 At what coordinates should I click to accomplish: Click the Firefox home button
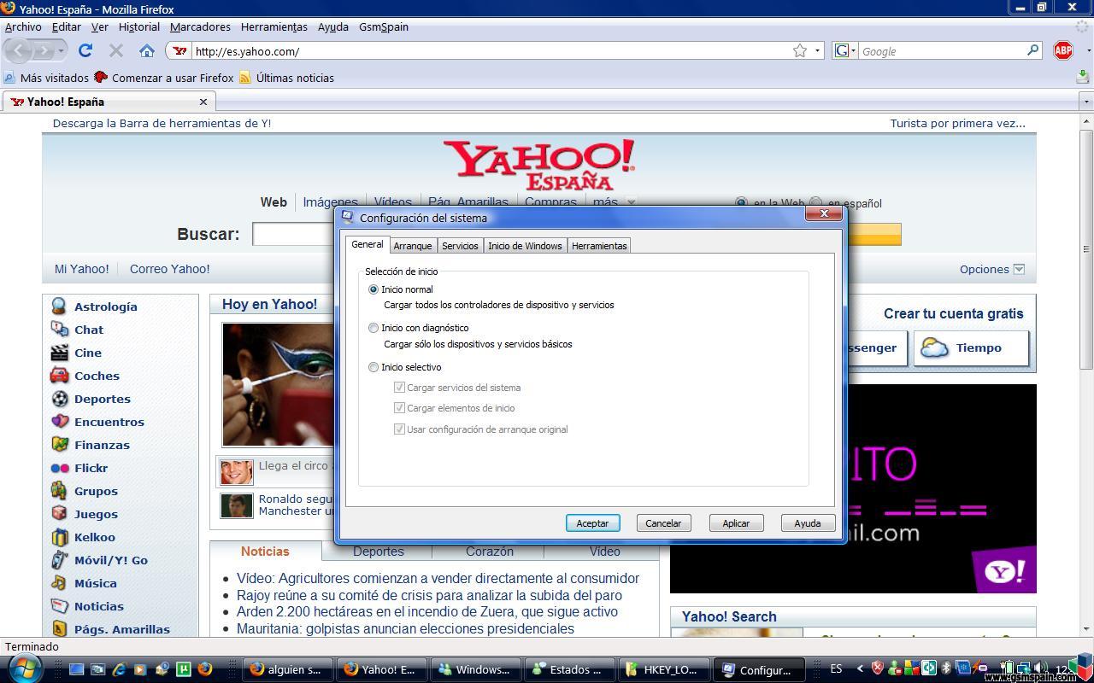[147, 51]
